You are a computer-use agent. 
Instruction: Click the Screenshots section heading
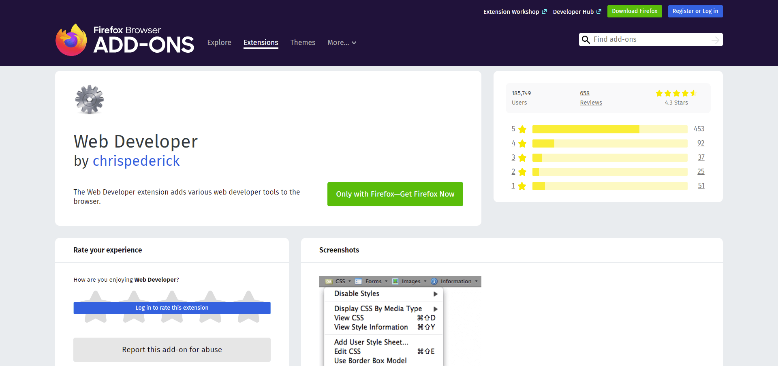(339, 250)
